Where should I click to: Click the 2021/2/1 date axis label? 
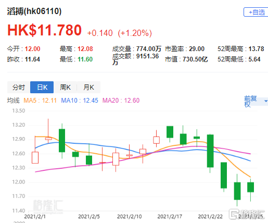[x=35, y=216]
